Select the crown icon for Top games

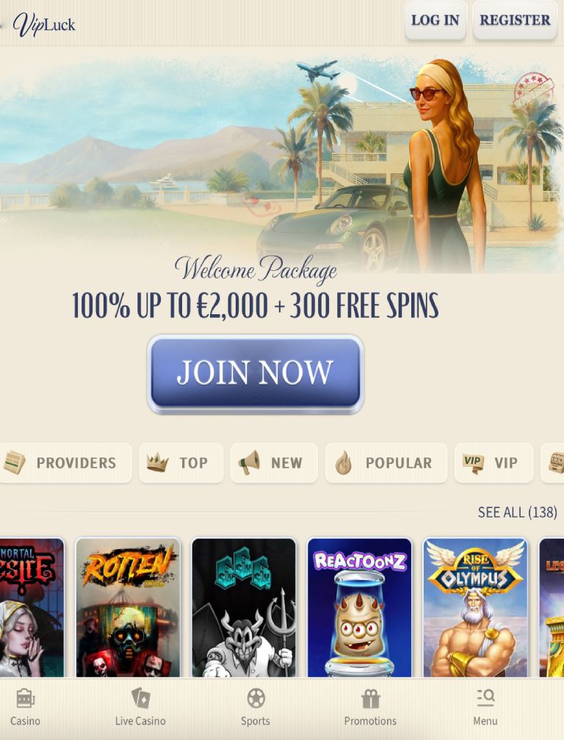click(x=157, y=463)
